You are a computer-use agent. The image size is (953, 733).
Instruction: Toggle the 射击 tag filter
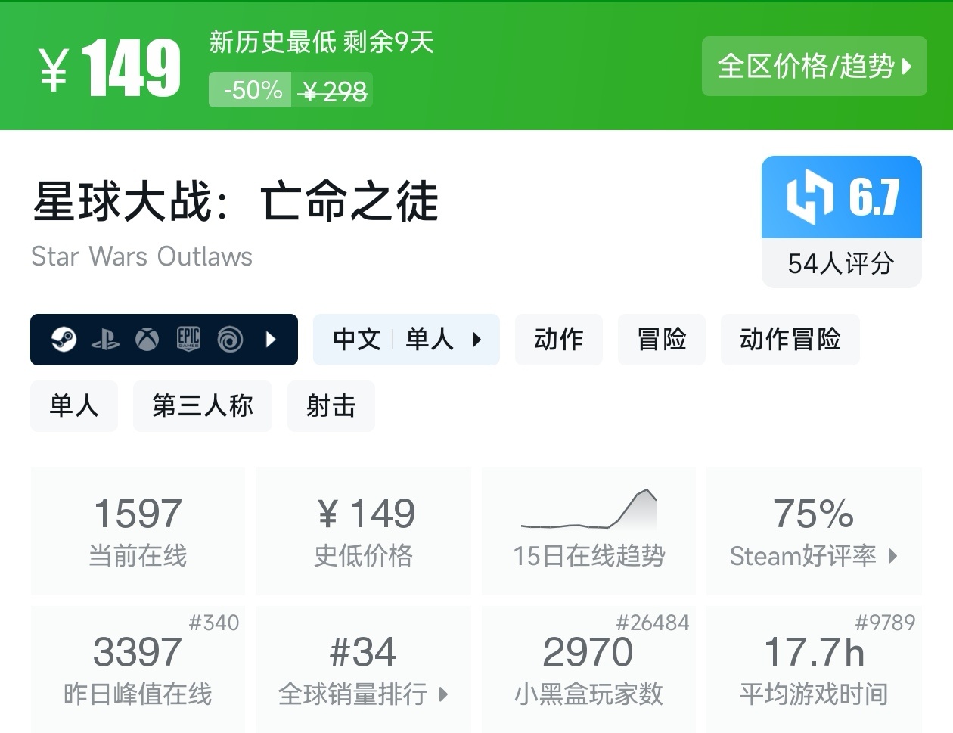[x=331, y=406]
